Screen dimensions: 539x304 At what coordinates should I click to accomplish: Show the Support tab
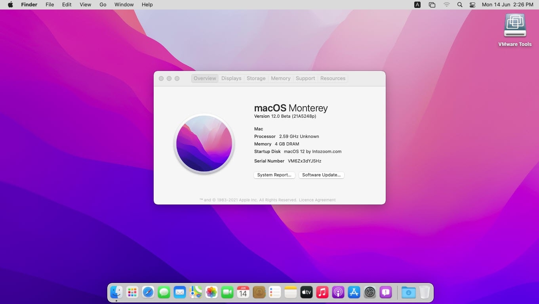click(305, 78)
